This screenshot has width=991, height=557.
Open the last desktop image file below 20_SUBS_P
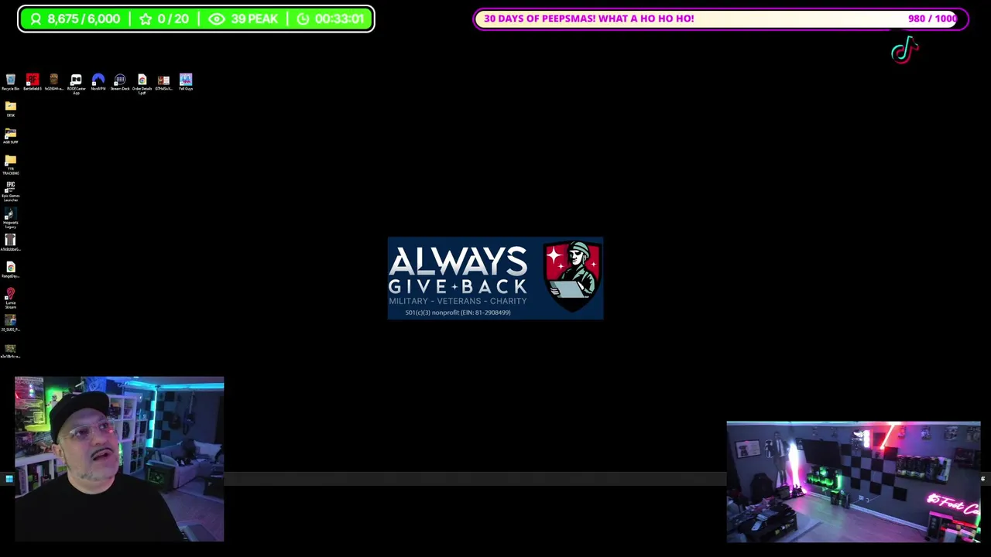[x=10, y=350]
